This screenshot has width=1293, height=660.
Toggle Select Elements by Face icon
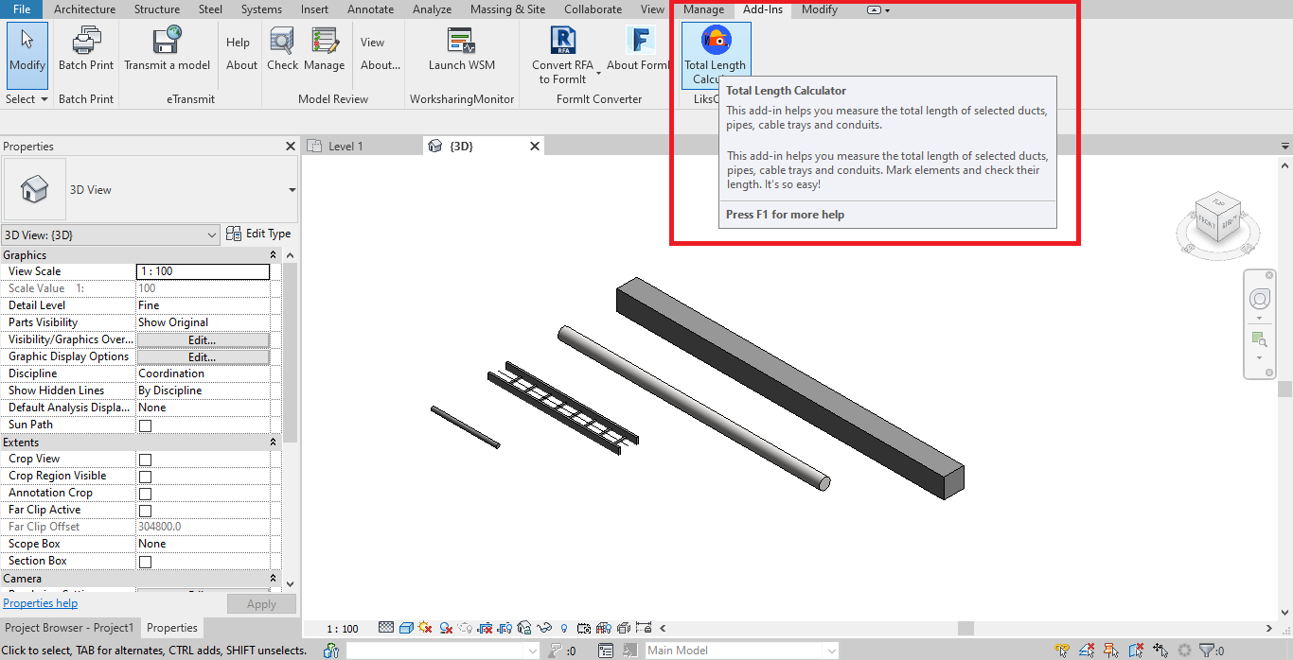pyautogui.click(x=1136, y=651)
